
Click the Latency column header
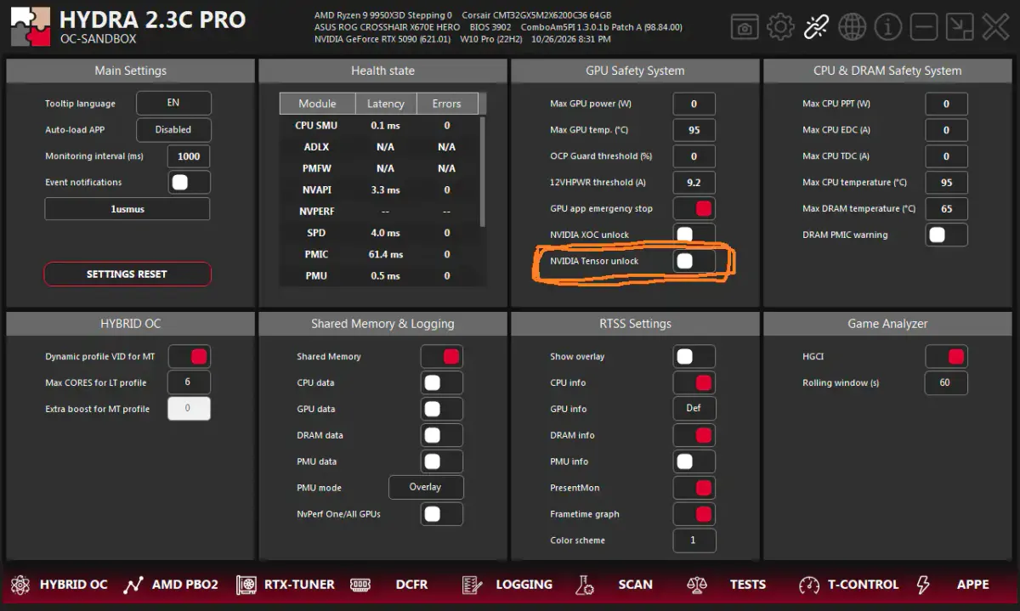(386, 104)
